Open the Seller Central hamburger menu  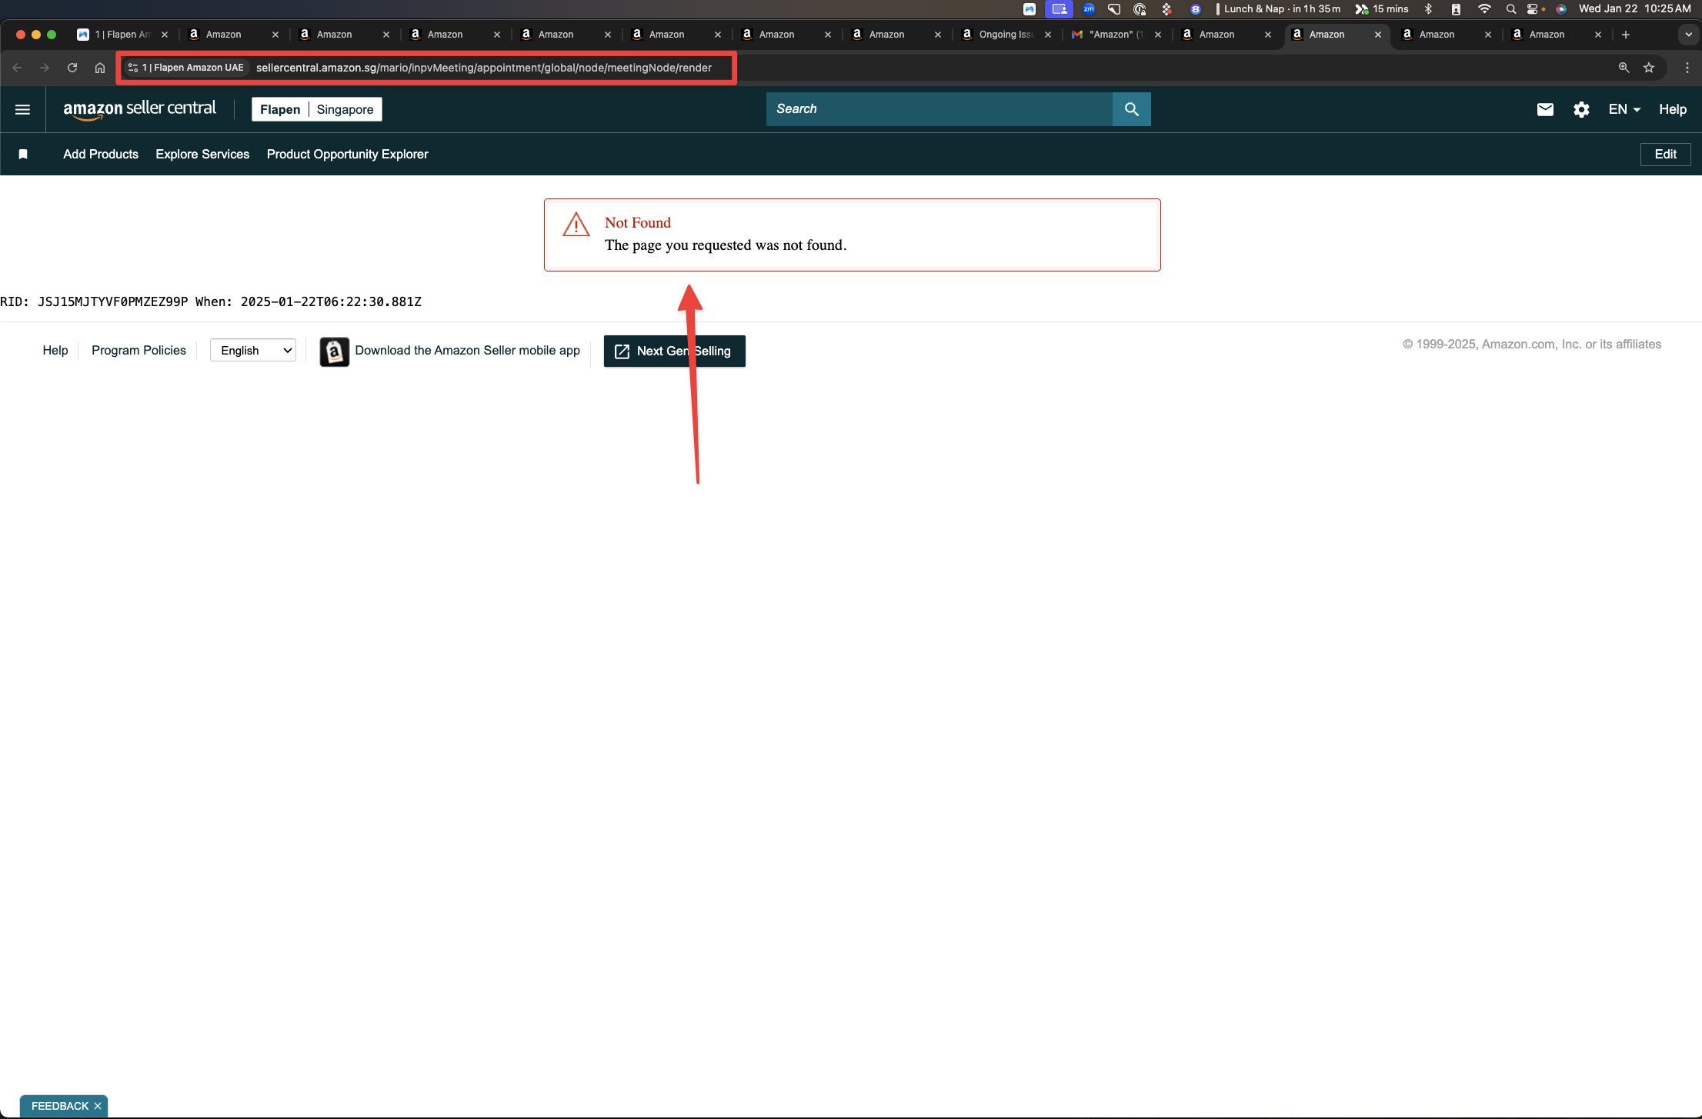click(x=23, y=109)
